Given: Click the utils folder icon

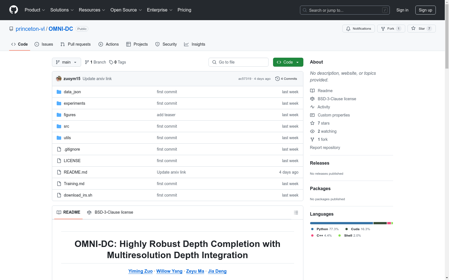Looking at the screenshot, I should [x=59, y=138].
